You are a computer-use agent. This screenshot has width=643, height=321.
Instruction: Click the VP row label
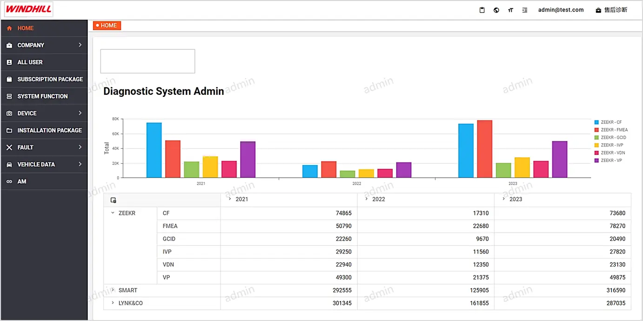pyautogui.click(x=166, y=277)
